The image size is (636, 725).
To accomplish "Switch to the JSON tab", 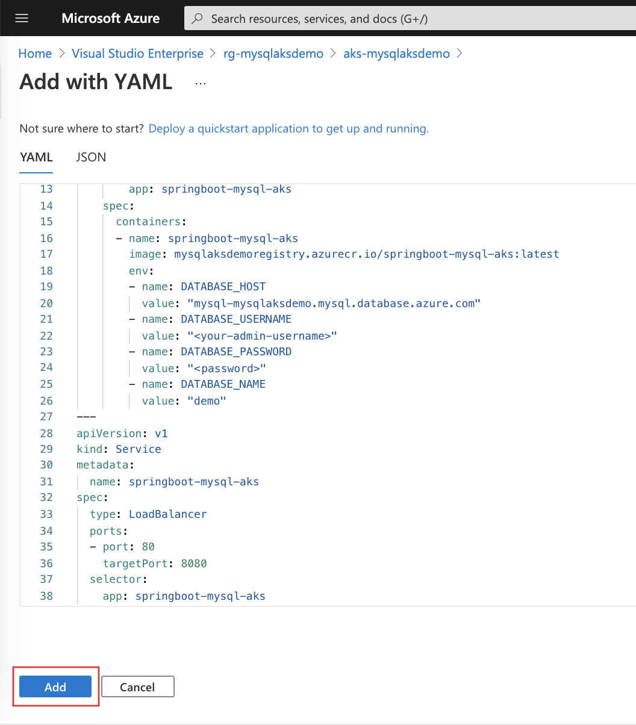I will pos(90,157).
